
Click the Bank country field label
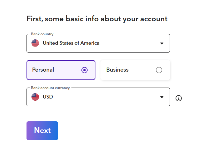pos(42,34)
